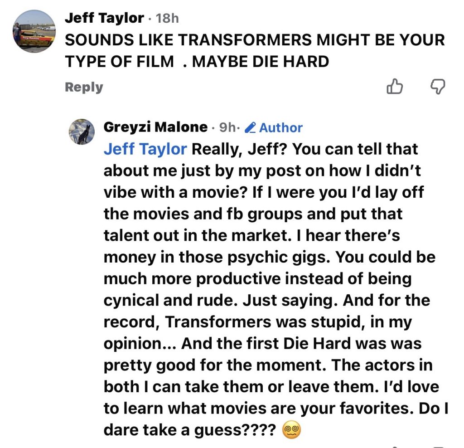
Task: Tap the dizzy spiral-eyes emoji
Action: 291,429
